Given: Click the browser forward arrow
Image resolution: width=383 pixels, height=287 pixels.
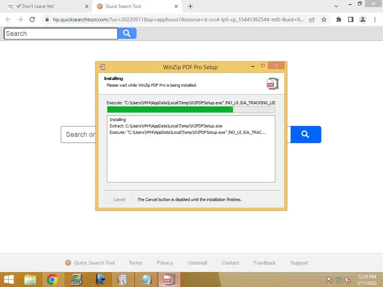Looking at the screenshot, I should (x=20, y=19).
